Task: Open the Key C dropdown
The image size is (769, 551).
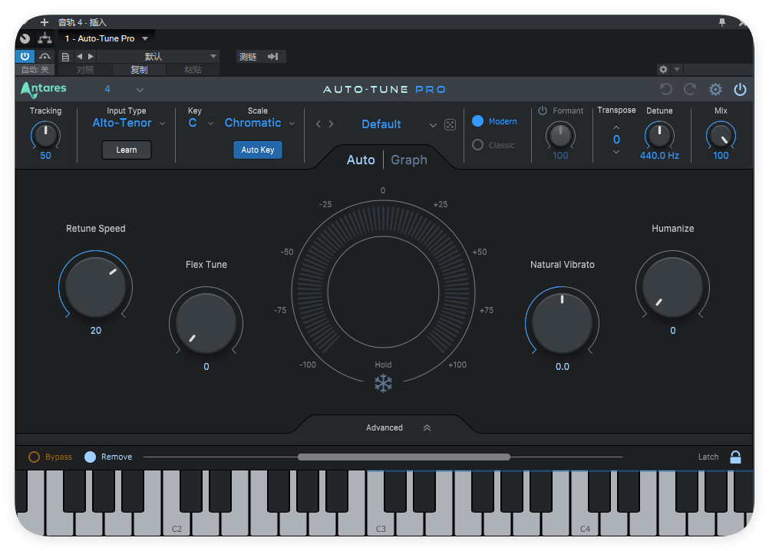Action: (x=200, y=123)
